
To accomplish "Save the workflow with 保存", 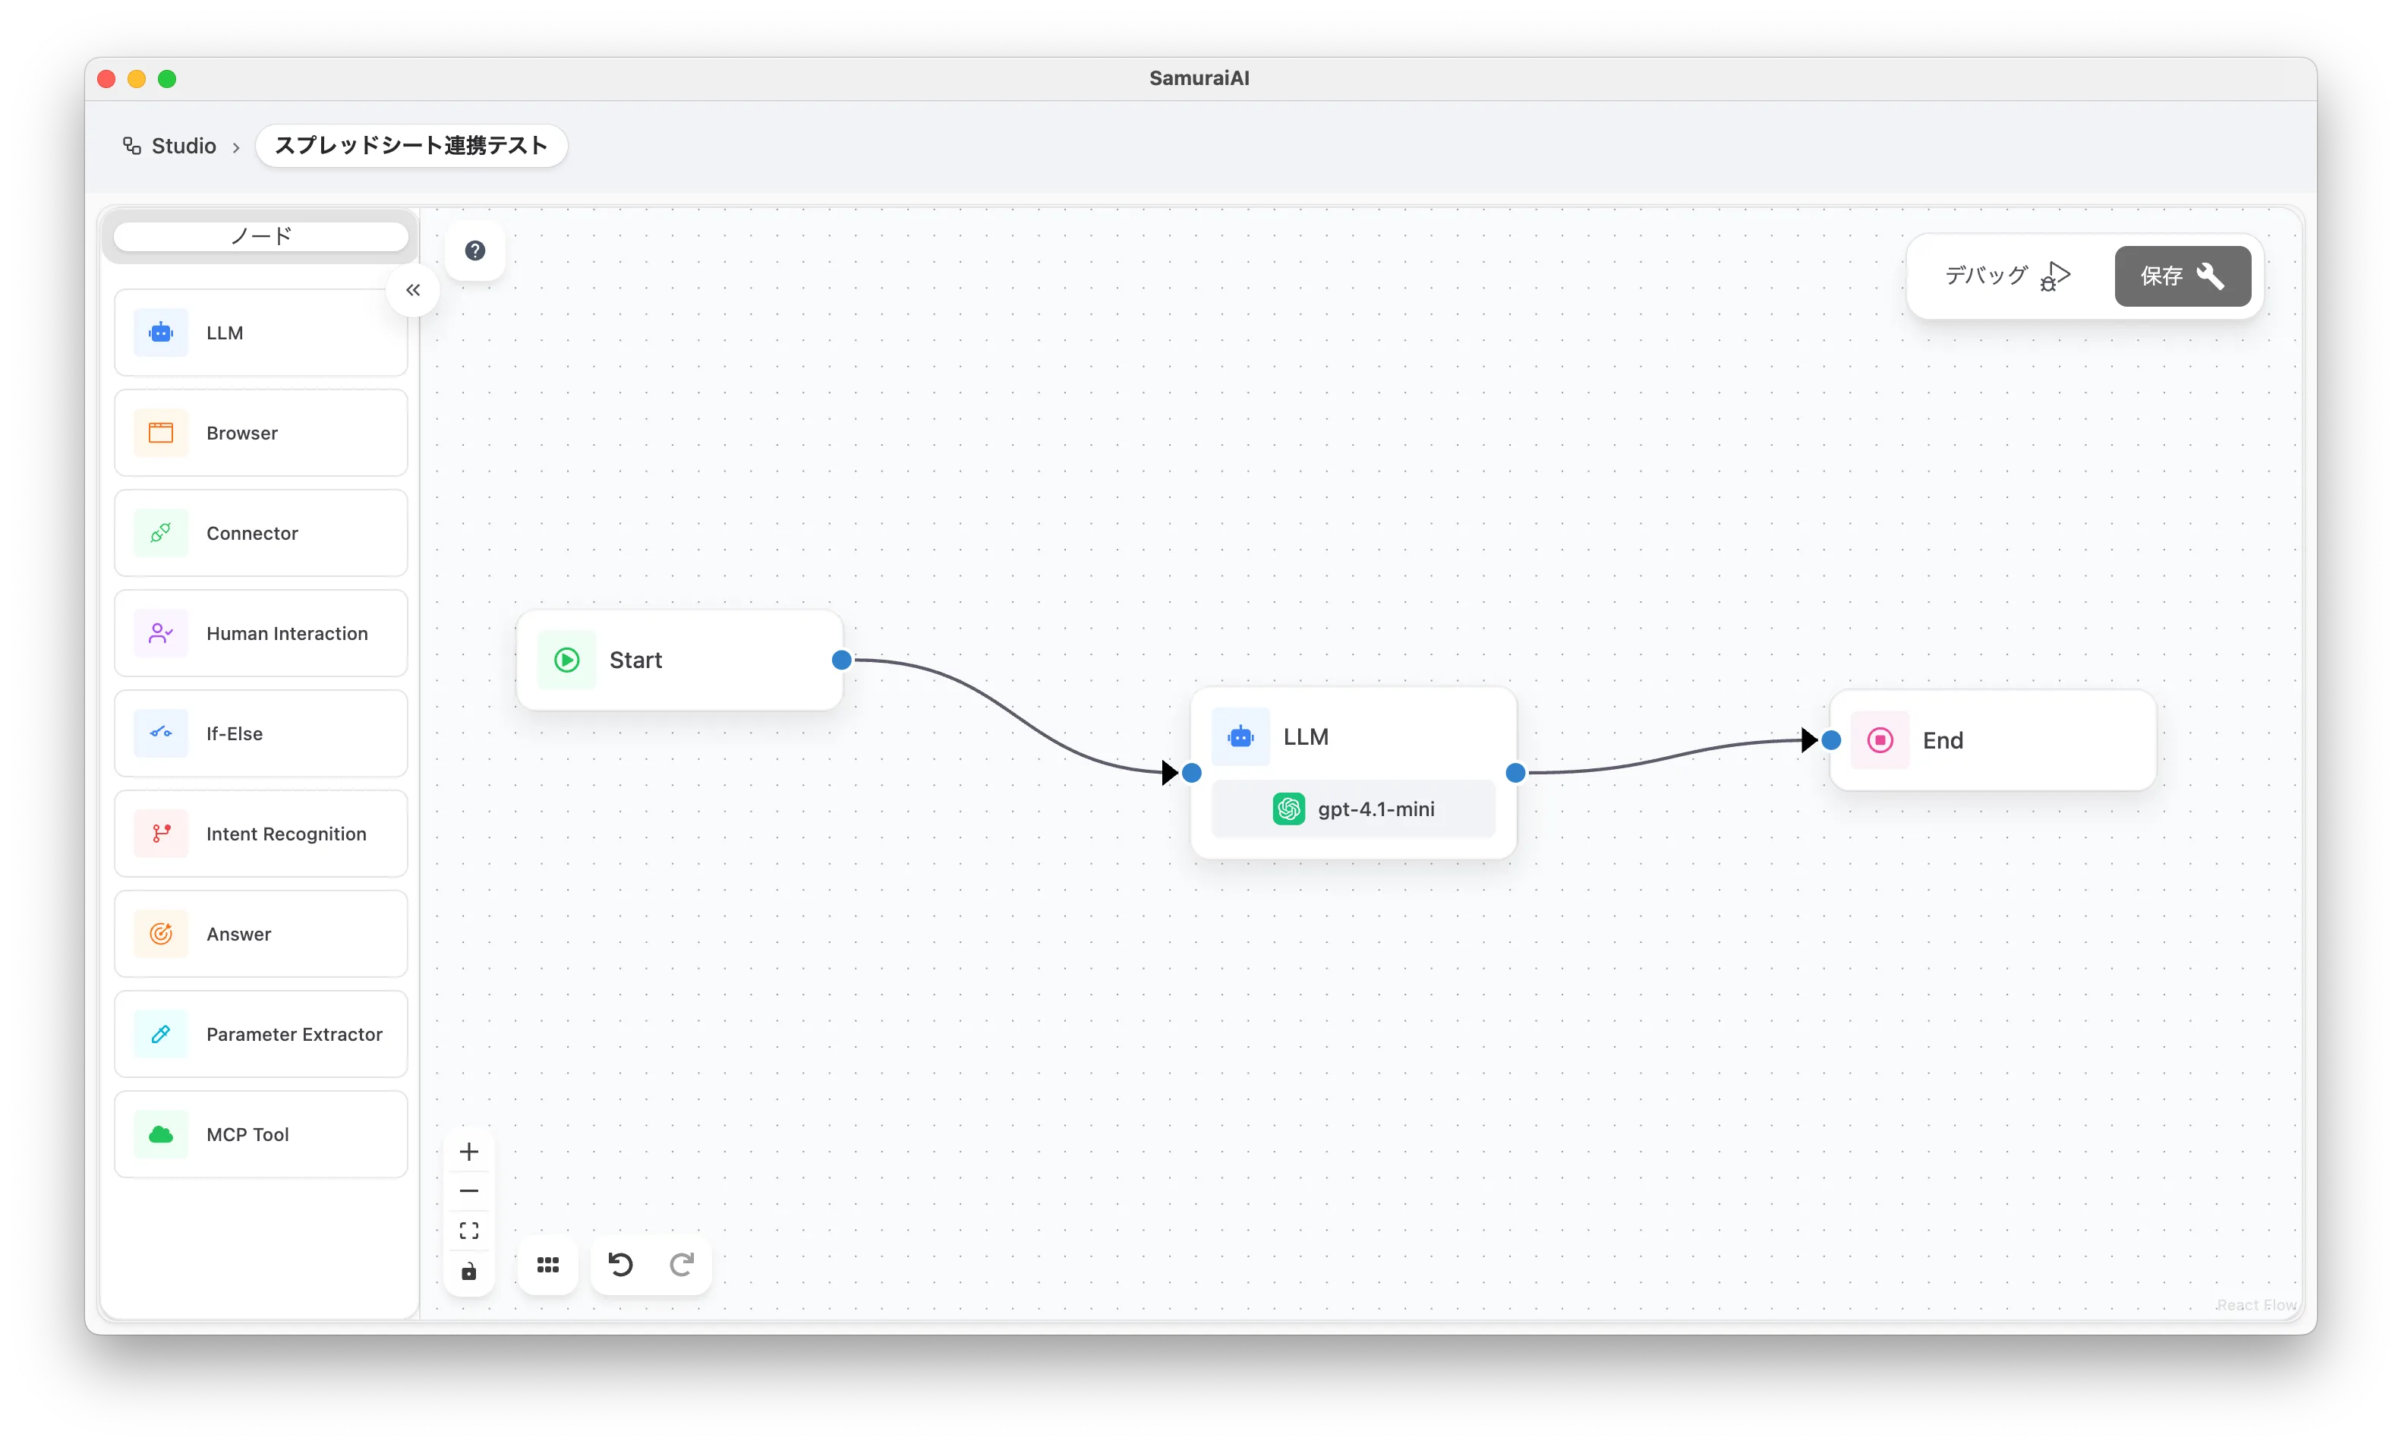I will [x=2182, y=276].
